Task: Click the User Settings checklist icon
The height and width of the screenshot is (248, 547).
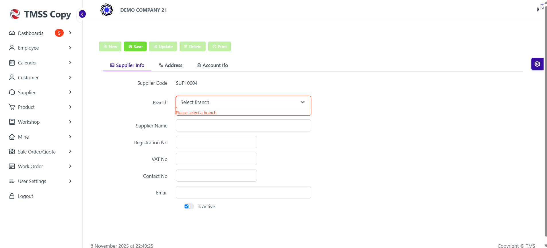Action: [12, 181]
